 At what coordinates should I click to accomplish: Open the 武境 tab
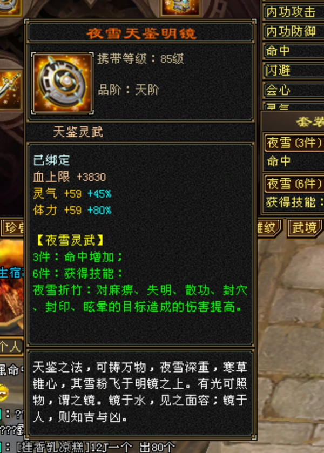(304, 228)
